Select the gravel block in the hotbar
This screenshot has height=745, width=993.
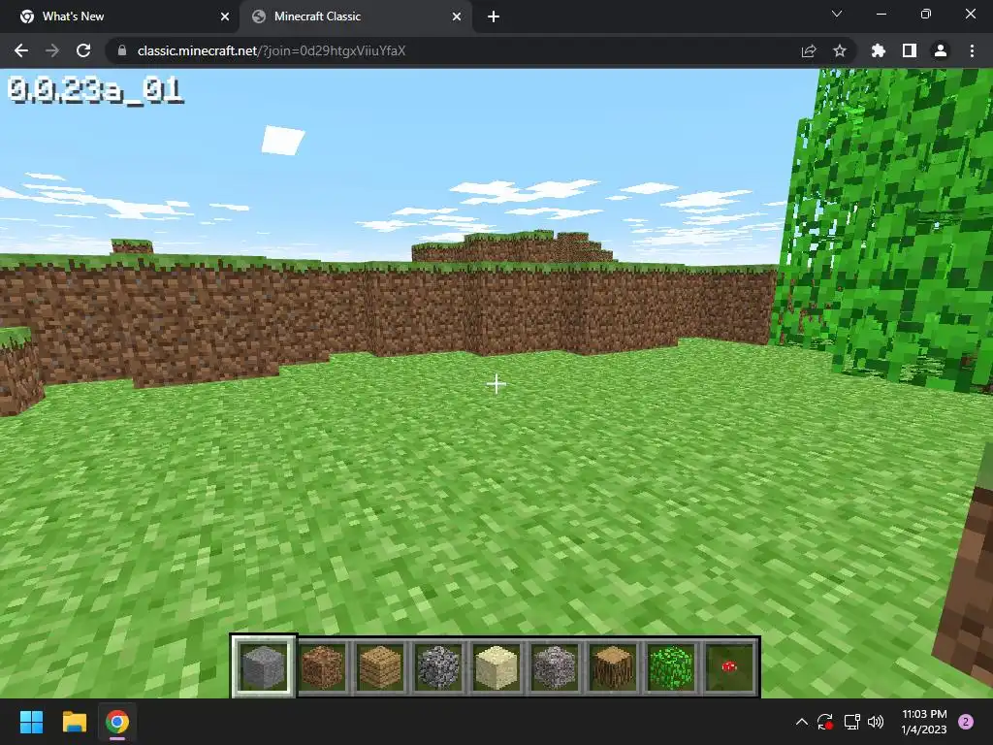(555, 666)
